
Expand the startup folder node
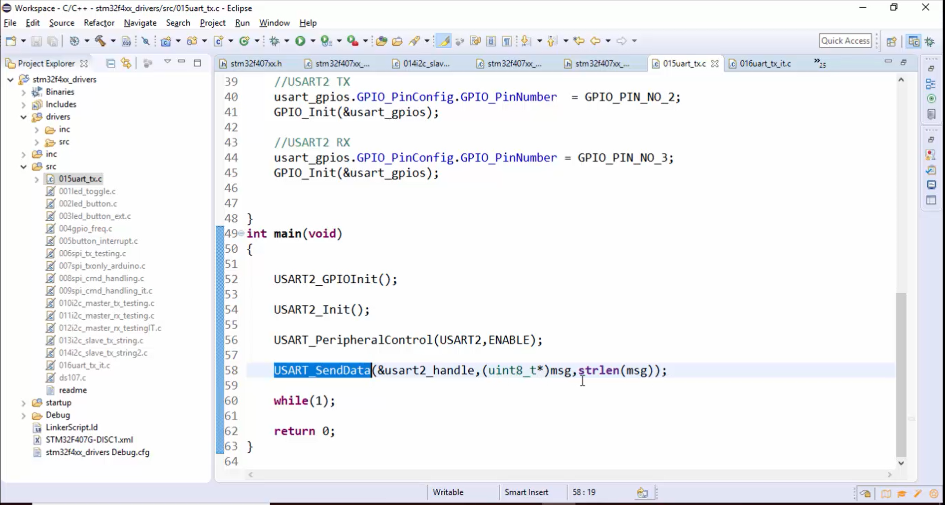click(23, 403)
